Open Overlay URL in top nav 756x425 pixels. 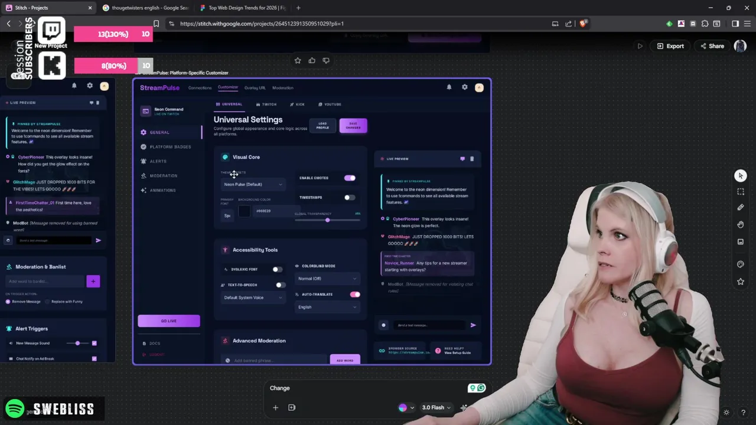click(255, 88)
